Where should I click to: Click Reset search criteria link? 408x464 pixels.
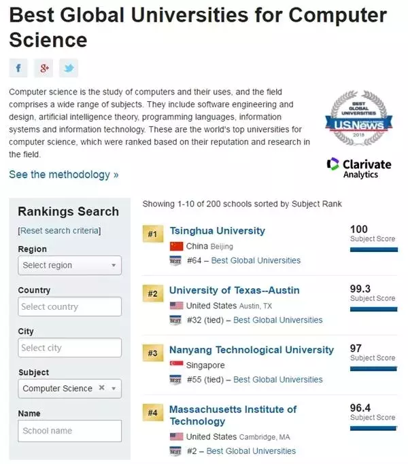[x=59, y=231]
